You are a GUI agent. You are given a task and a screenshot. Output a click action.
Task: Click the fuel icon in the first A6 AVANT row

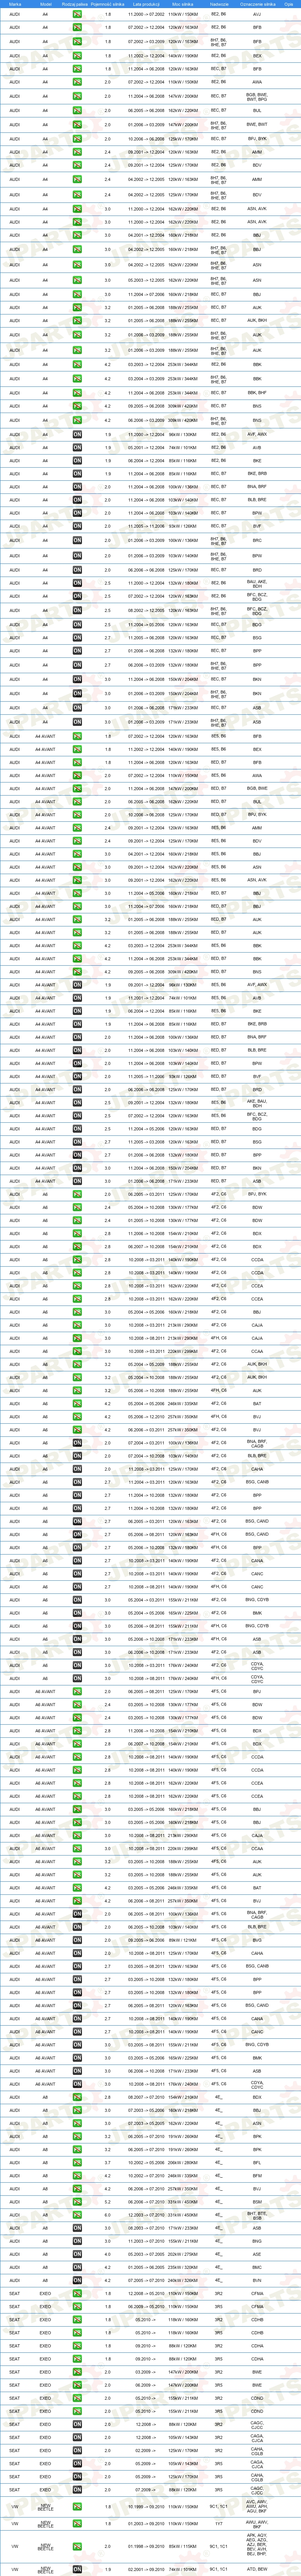click(77, 1692)
